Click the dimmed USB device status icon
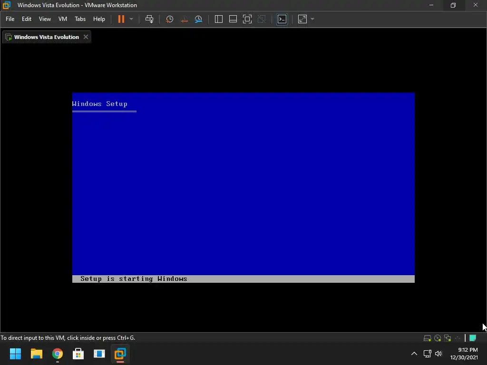 tap(458, 338)
